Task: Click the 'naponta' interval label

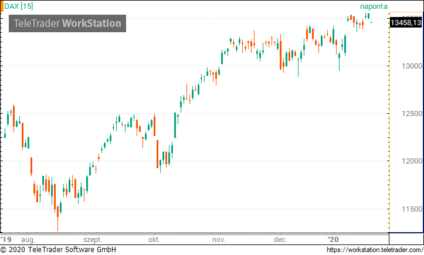Action: (x=374, y=6)
